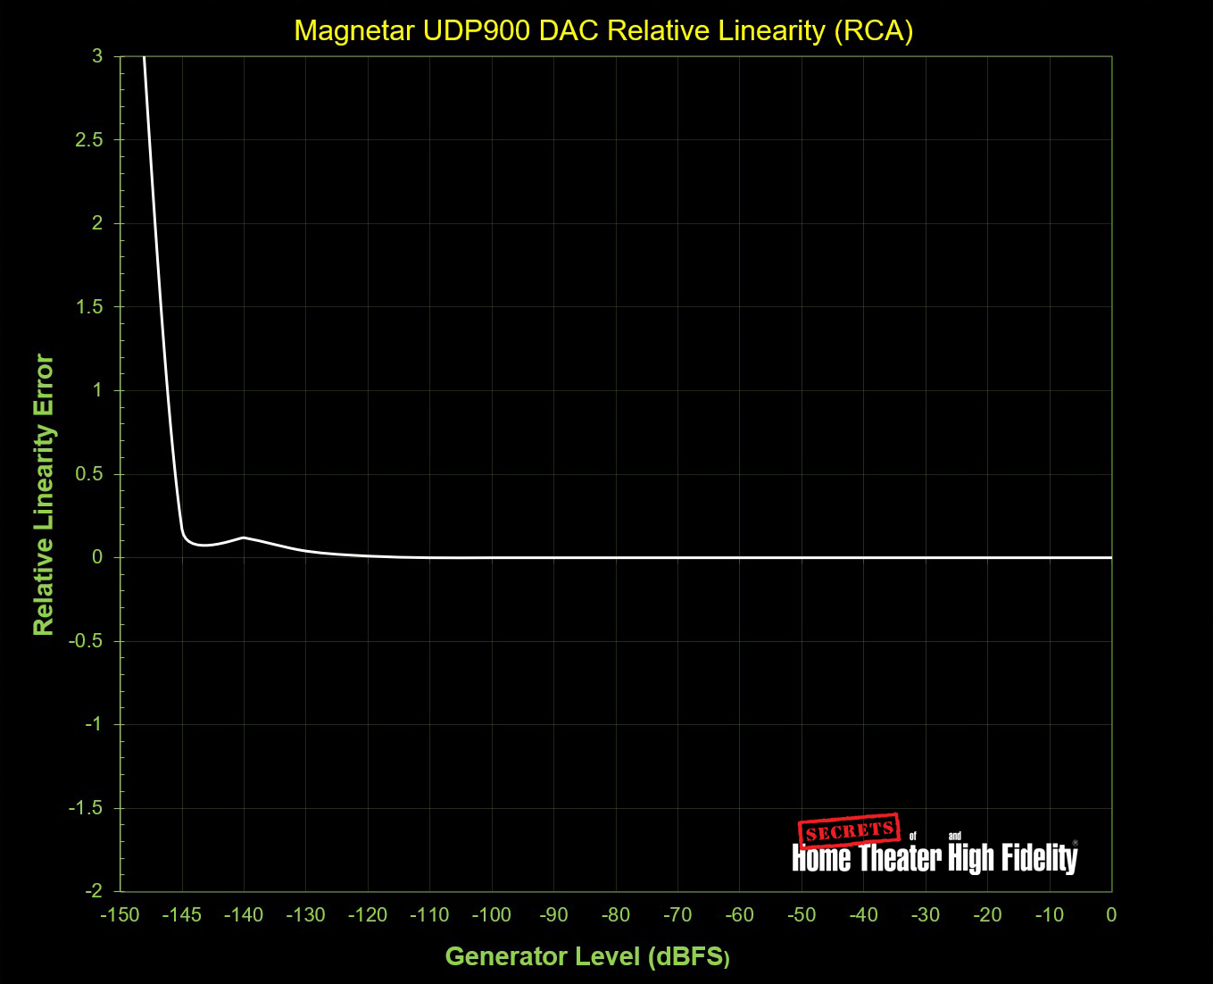Click the '-1.5' y-axis tick label
Viewport: 1213px width, 984px height.
tap(87, 808)
